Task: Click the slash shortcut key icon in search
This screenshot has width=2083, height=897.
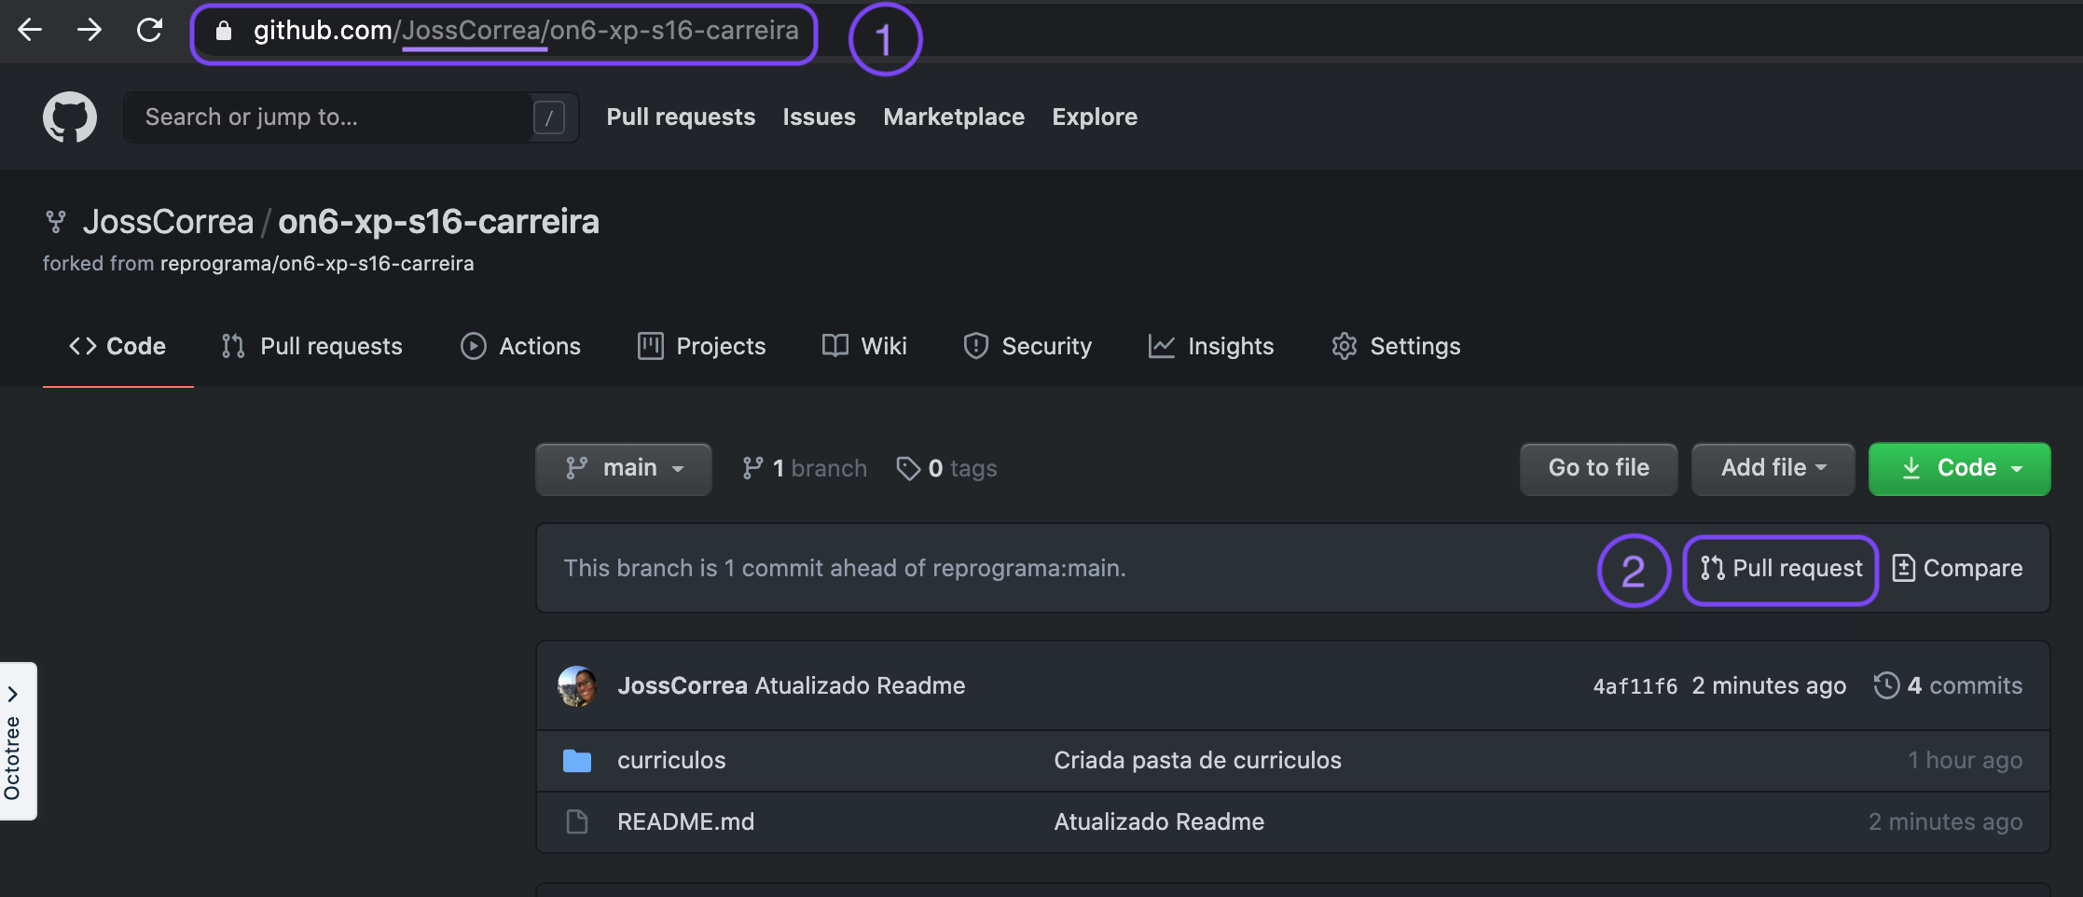Action: click(549, 117)
